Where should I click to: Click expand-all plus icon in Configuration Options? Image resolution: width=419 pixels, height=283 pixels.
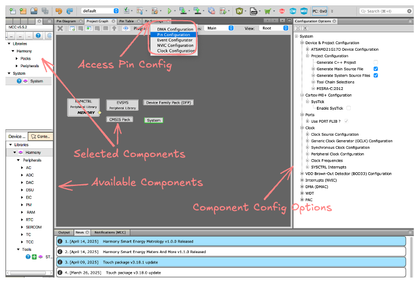pyautogui.click(x=305, y=28)
